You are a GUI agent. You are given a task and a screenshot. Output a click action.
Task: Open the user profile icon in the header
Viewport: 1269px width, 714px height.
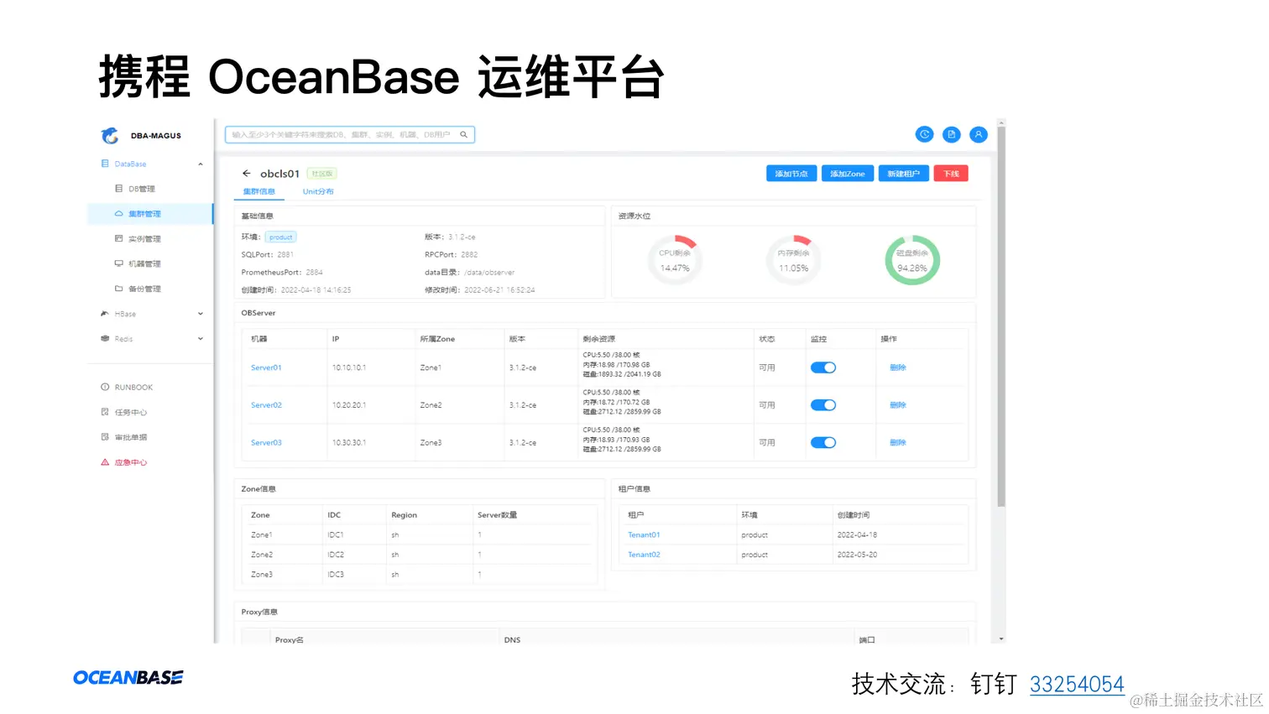978,134
